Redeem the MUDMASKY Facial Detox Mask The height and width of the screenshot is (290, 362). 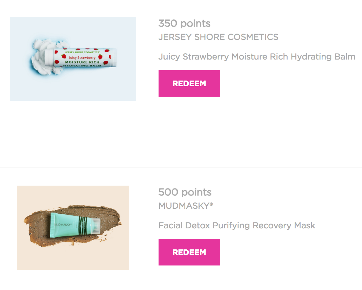(x=189, y=252)
